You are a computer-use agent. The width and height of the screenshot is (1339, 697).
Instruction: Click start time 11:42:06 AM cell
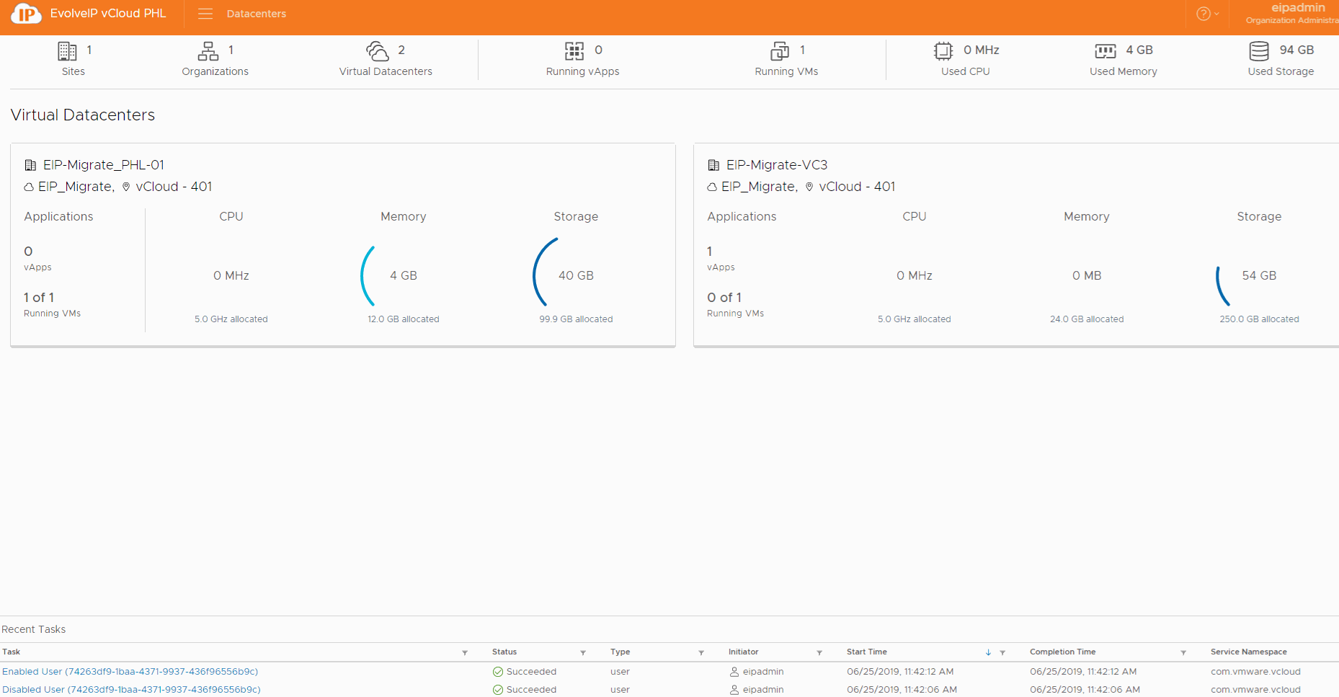(902, 690)
